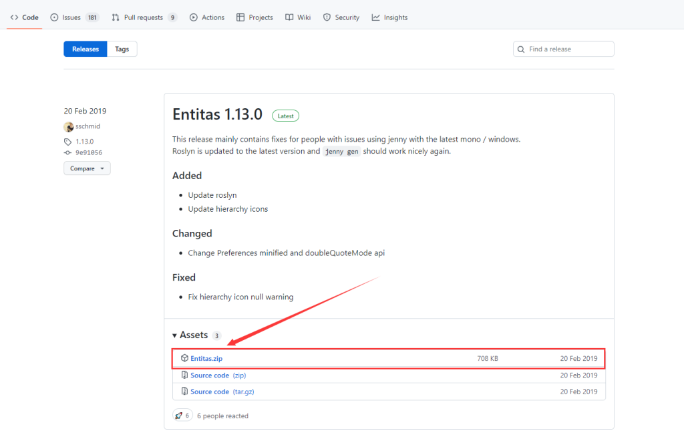Collapse the Assets section

coord(190,335)
